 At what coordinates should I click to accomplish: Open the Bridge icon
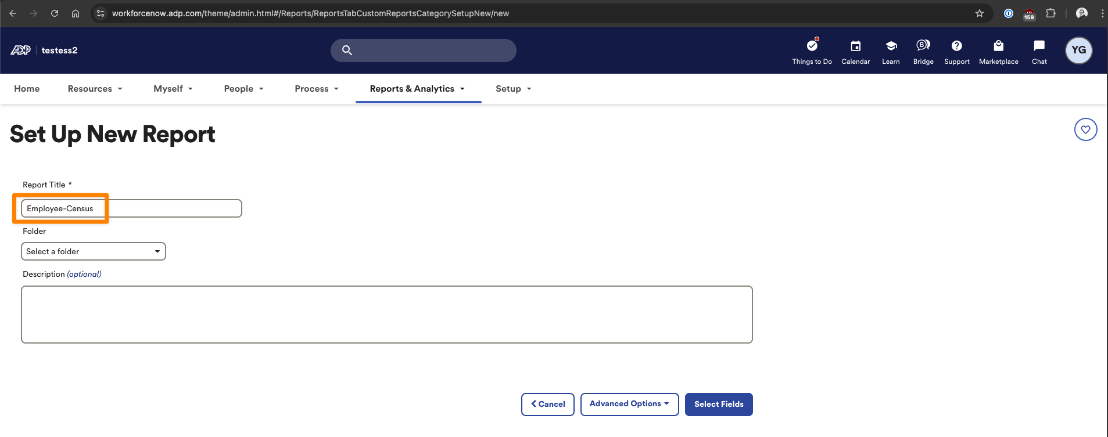tap(923, 45)
